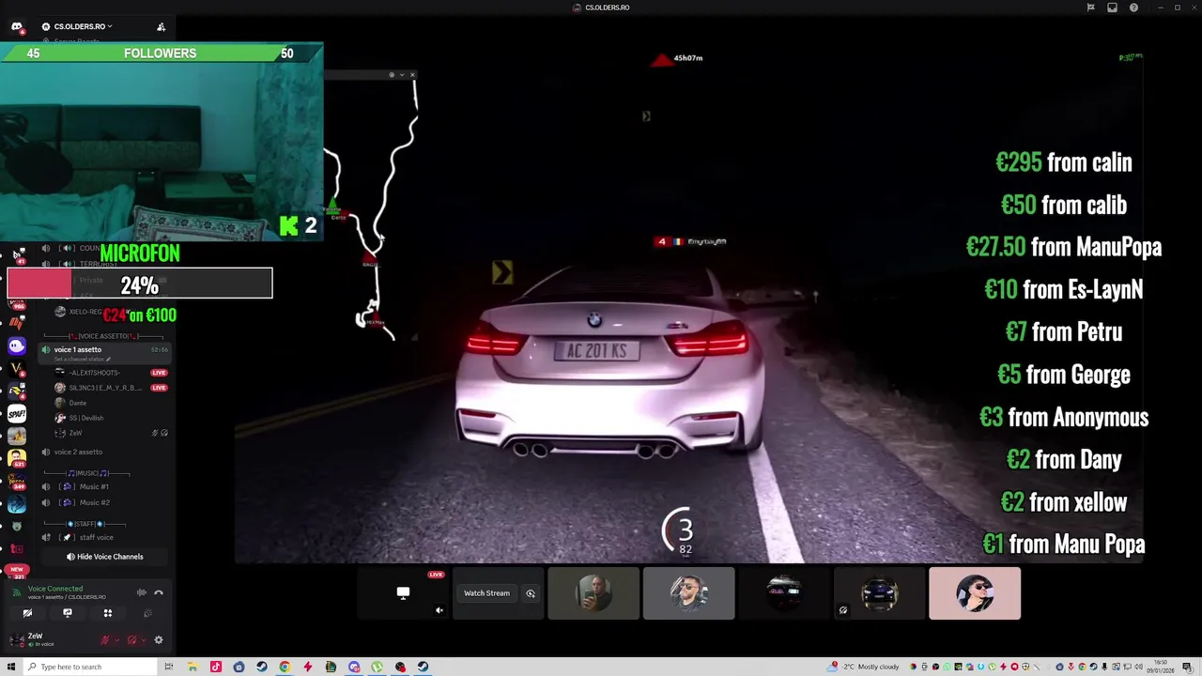1202x676 pixels.
Task: Open the CS.OLDERS.RO server dropdown menu
Action: click(78, 26)
